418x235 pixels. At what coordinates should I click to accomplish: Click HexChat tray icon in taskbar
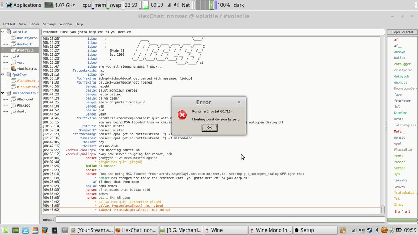click(x=384, y=230)
